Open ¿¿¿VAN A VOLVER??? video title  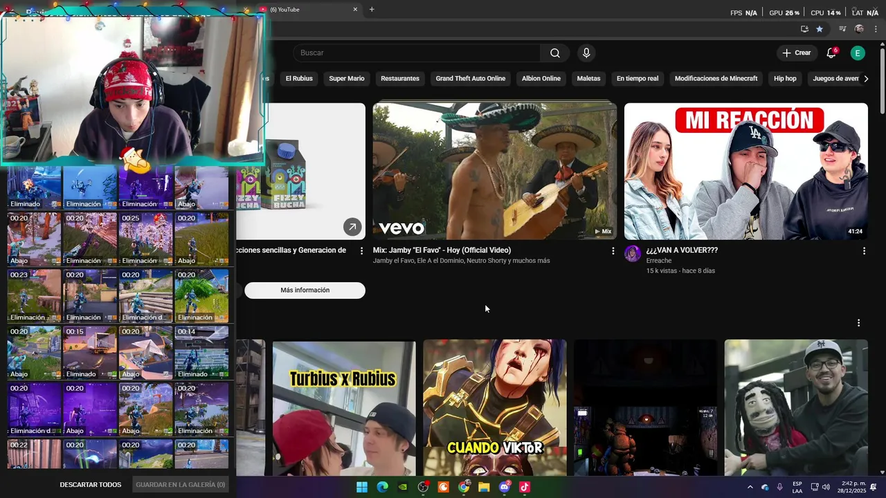682,250
